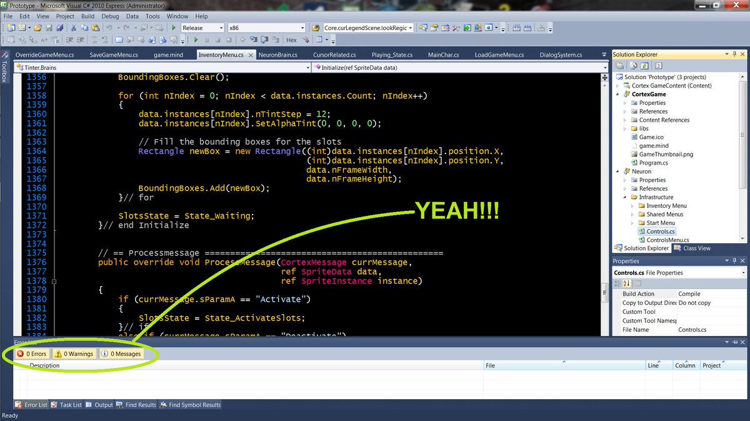Click the Undo arrow icon

(x=109, y=28)
